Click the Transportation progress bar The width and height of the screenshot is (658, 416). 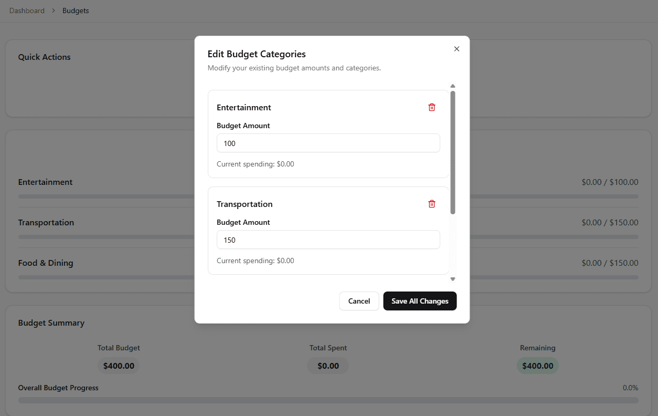coord(105,237)
